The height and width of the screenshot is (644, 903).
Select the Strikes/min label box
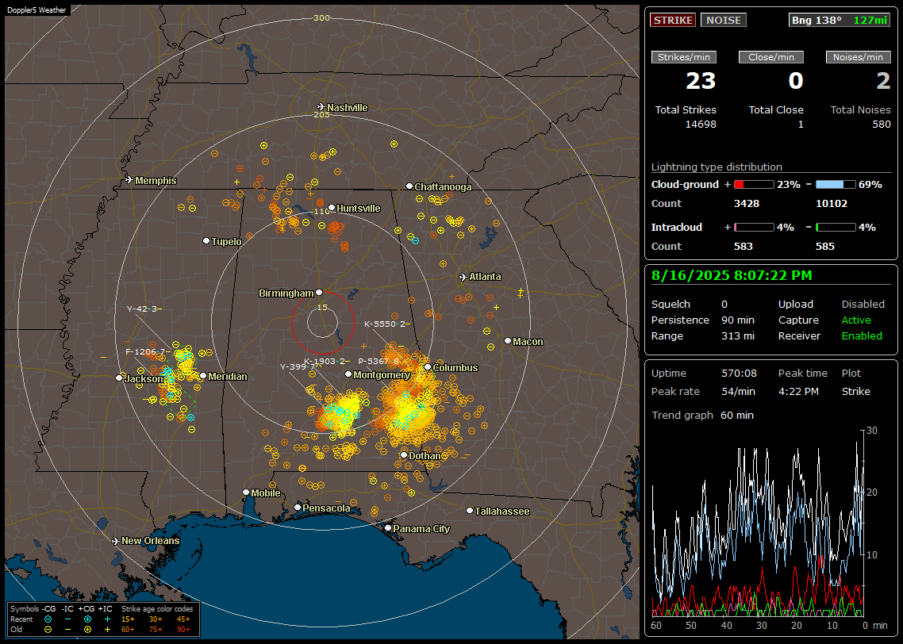[x=683, y=57]
